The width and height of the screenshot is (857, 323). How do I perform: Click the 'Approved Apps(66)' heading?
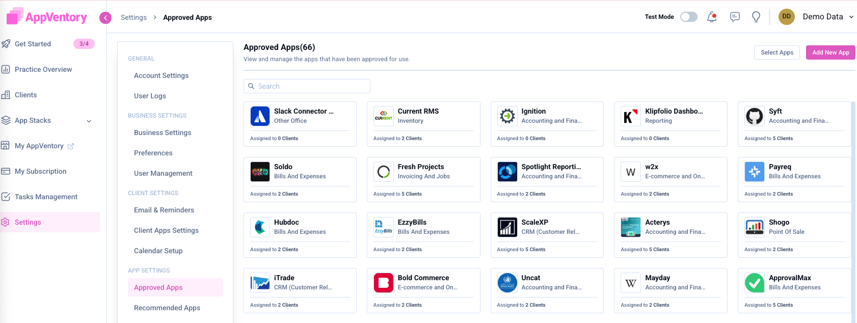[x=279, y=47]
